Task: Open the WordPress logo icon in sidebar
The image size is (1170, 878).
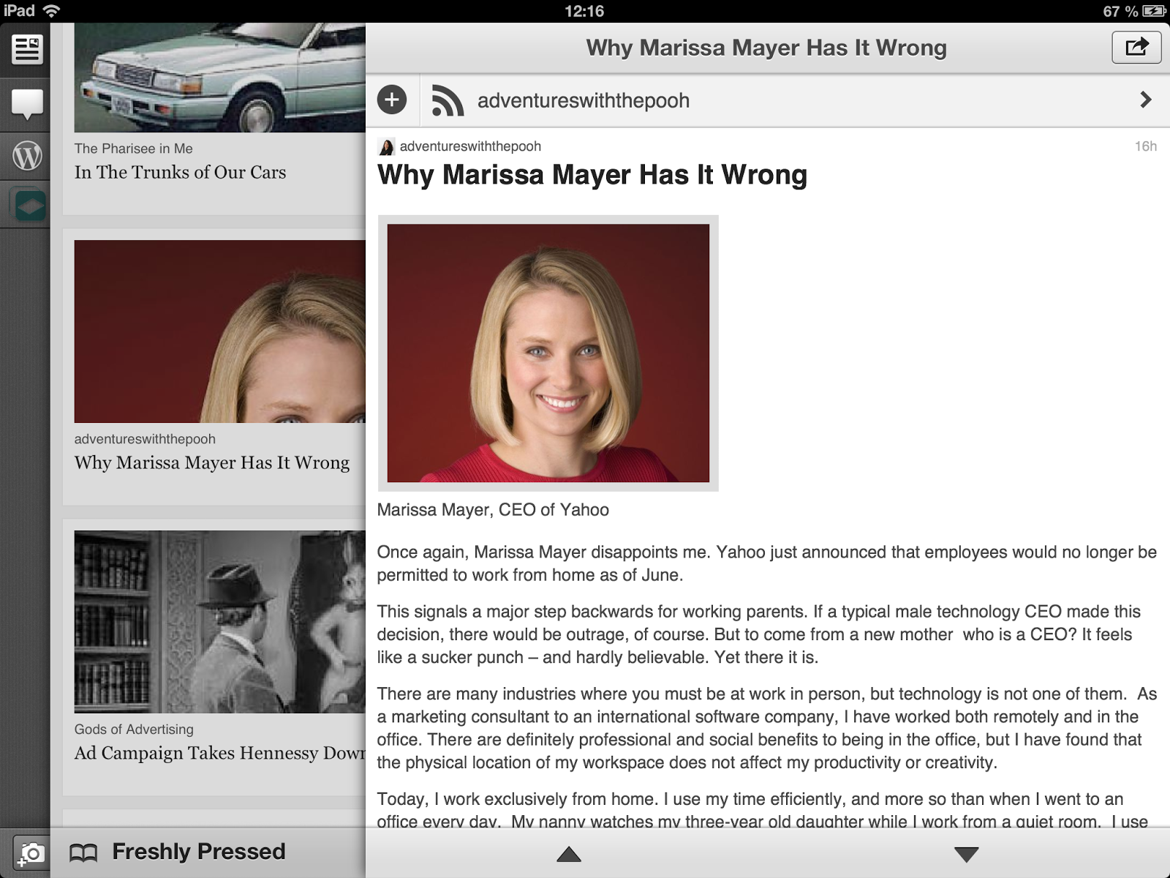Action: point(27,156)
